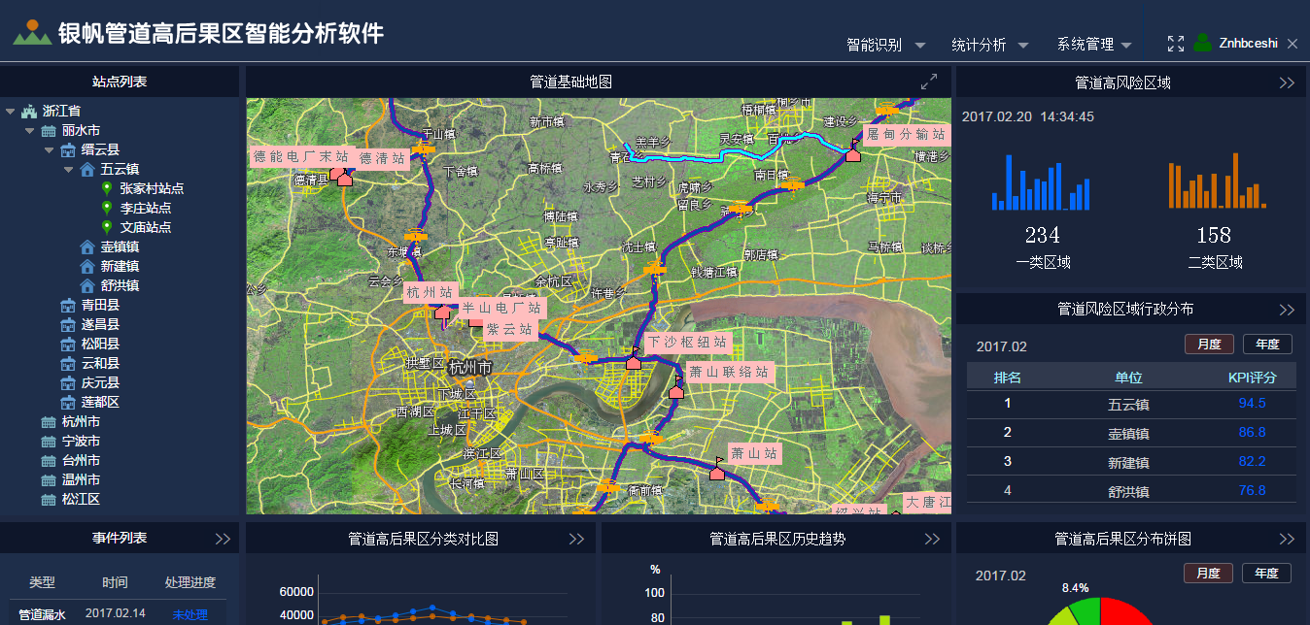1310x625 pixels.
Task: Click the 杭州站 station marker on map
Action: [442, 311]
